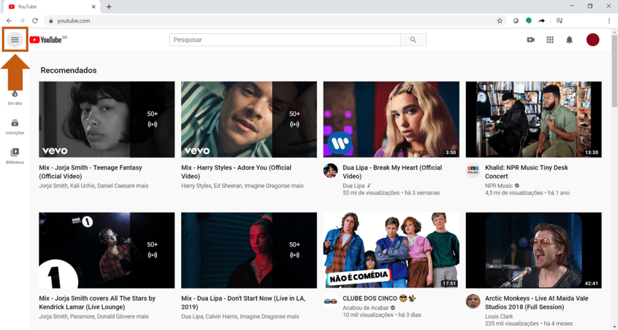Click the site lock icon
This screenshot has width=618, height=330.
pos(51,21)
